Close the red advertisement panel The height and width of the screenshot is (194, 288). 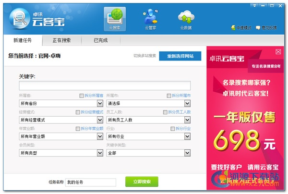point(278,51)
